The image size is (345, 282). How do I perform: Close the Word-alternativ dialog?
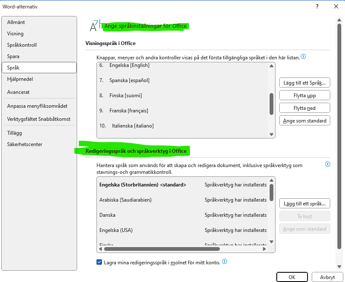tap(336, 6)
